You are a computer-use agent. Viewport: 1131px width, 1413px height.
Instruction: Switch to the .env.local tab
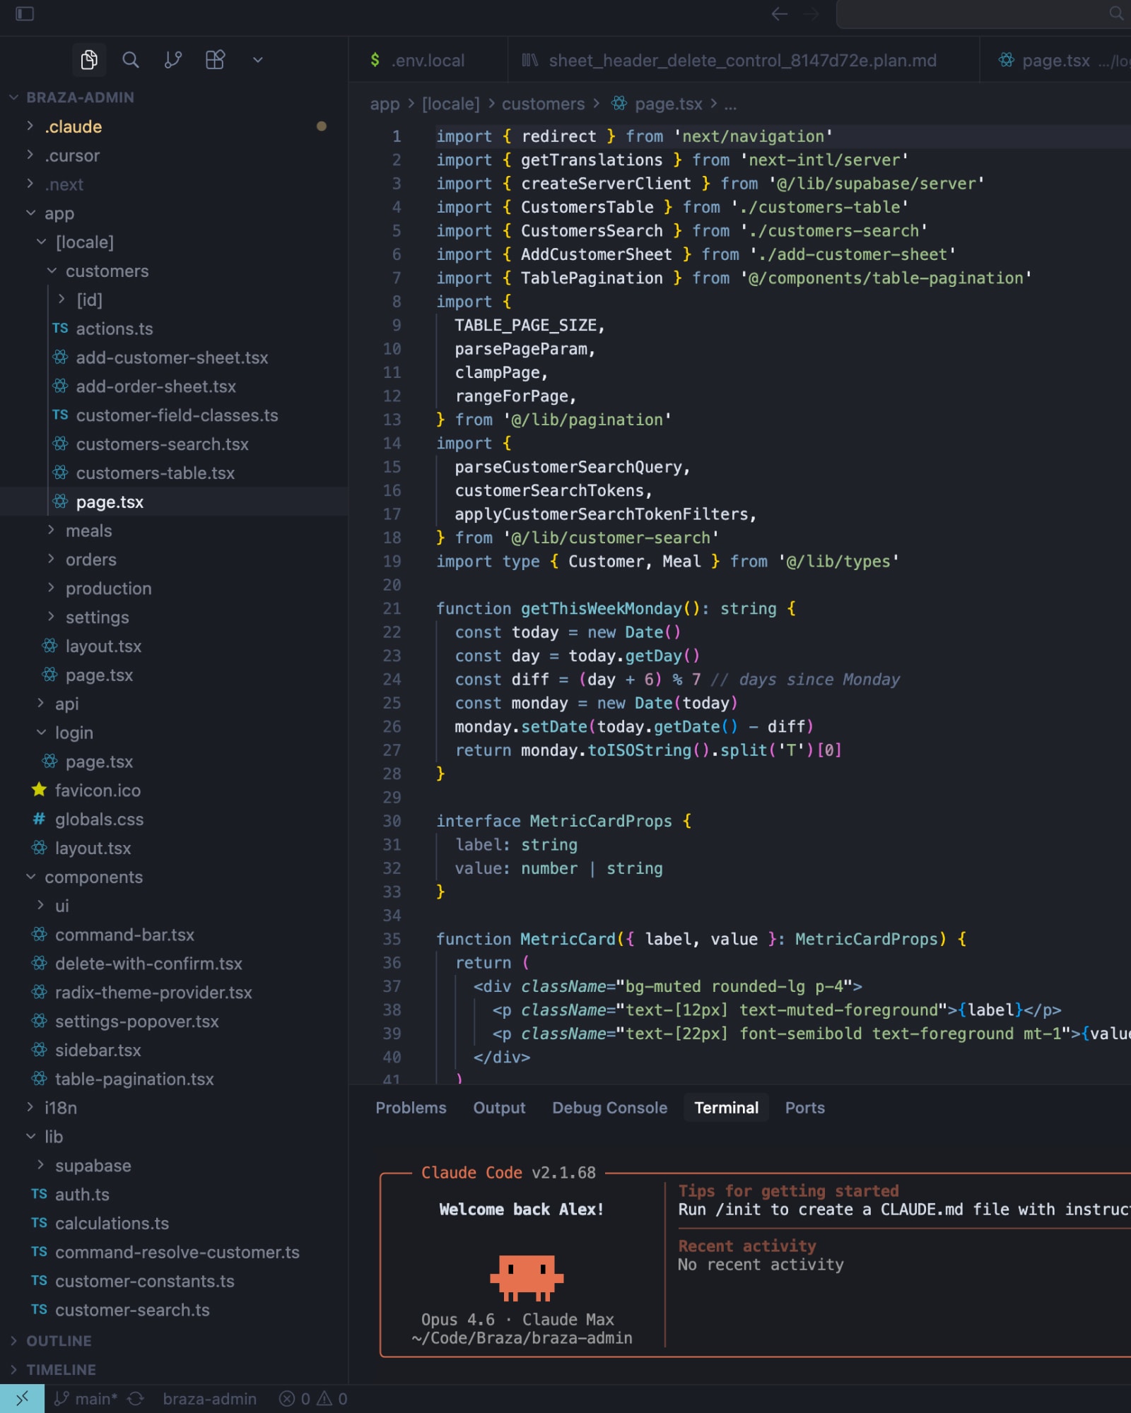tap(428, 61)
